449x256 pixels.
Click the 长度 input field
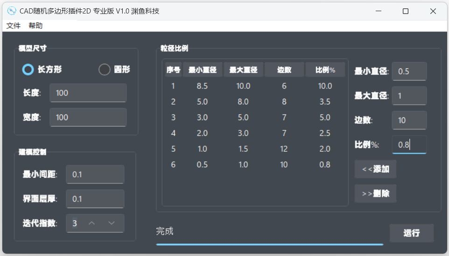(88, 93)
